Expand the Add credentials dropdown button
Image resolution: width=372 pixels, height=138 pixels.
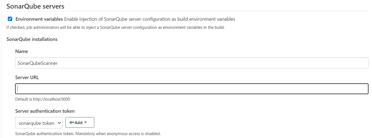pos(80,122)
